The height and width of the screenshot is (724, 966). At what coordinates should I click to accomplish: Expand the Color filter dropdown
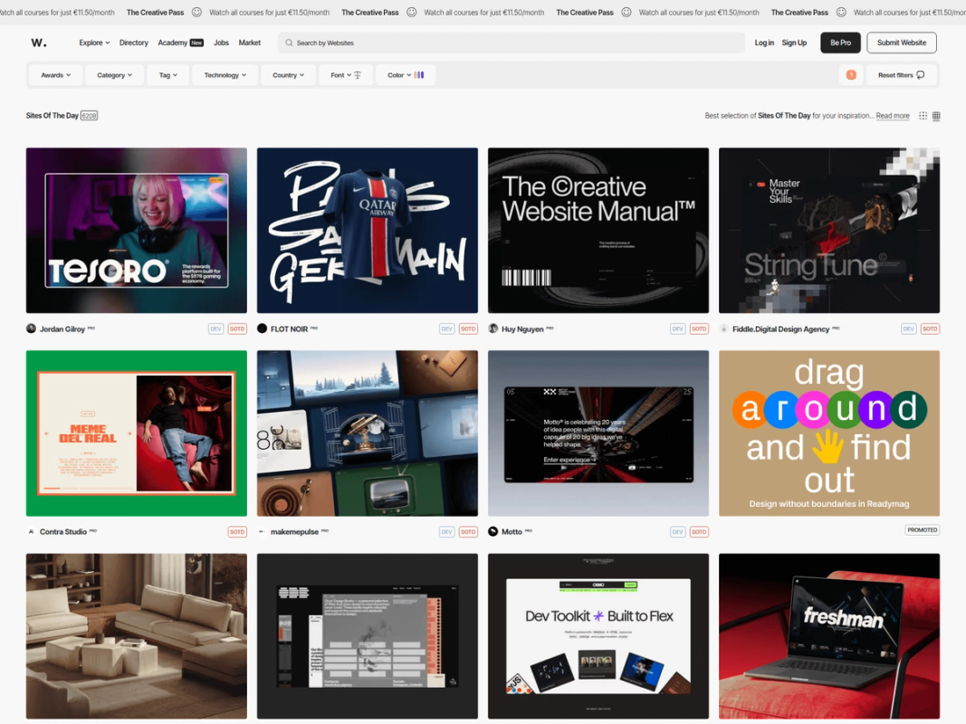(x=406, y=75)
